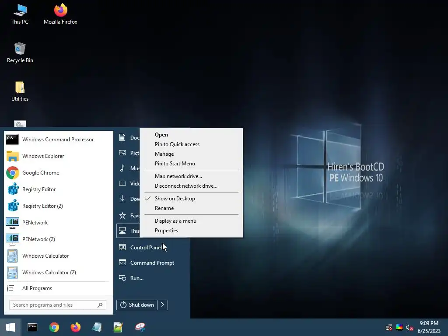The width and height of the screenshot is (448, 336).
Task: Launch Windows Explorer from Start menu
Action: pyautogui.click(x=58, y=156)
